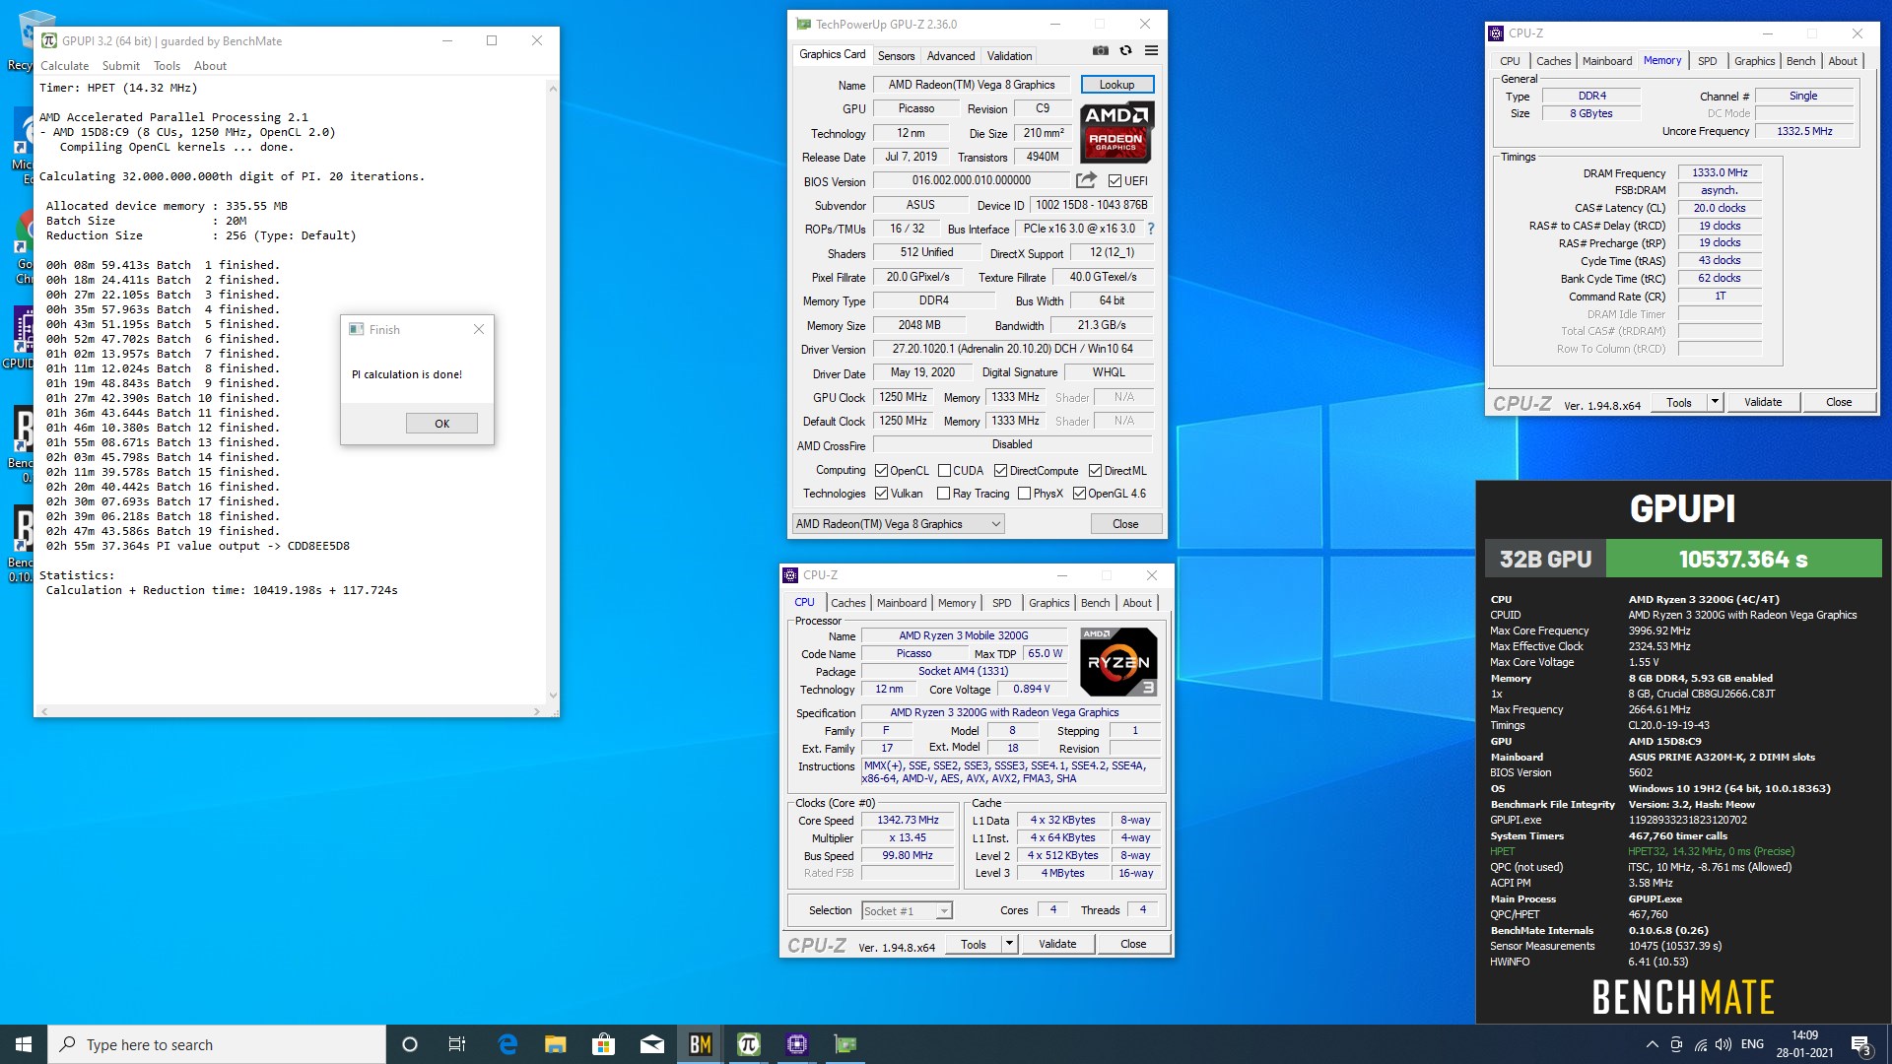
Task: Click Cortana circle icon on taskbar
Action: coord(410,1044)
